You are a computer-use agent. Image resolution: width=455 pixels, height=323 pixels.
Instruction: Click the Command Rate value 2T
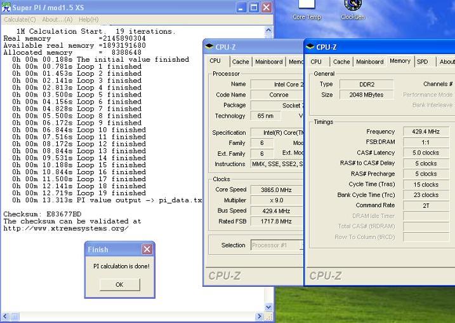click(x=426, y=205)
